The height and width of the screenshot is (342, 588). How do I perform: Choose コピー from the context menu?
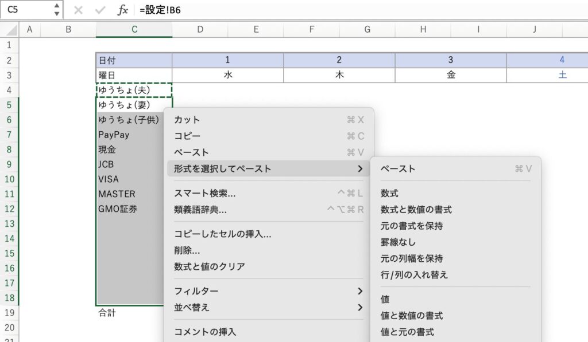point(187,136)
